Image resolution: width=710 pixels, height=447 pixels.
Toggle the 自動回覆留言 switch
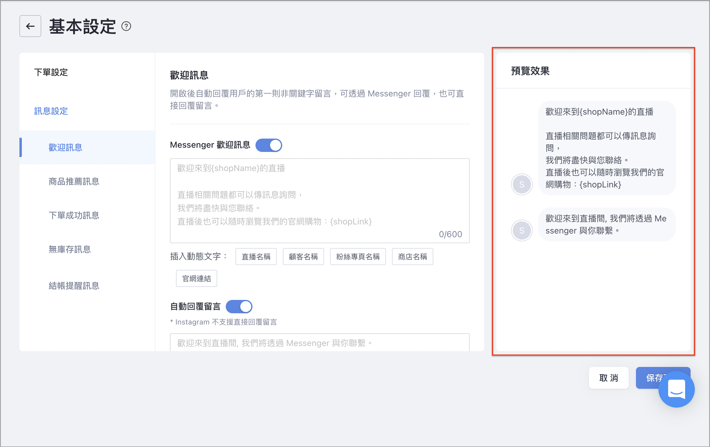pos(239,307)
